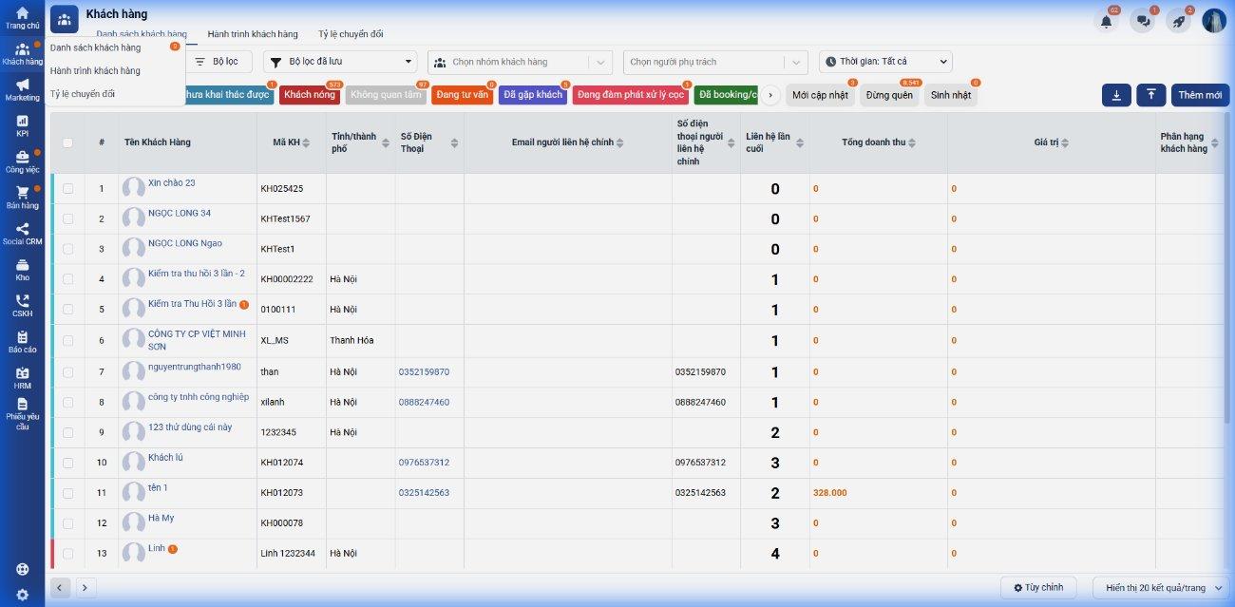This screenshot has height=607, width=1235.
Task: Open Marketing module in sidebar
Action: click(x=22, y=89)
